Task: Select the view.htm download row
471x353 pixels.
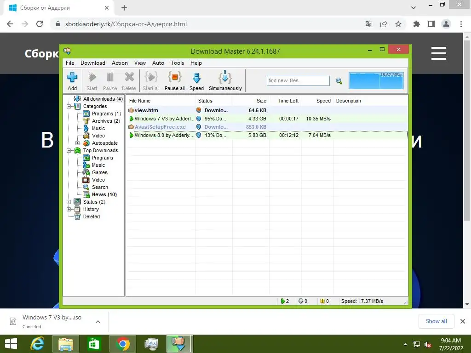Action: 267,110
